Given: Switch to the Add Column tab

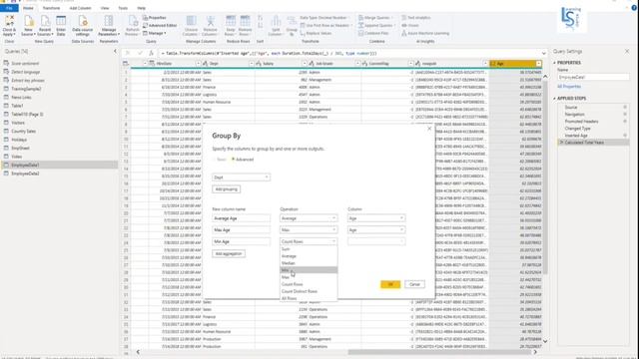Looking at the screenshot, I should click(80, 8).
